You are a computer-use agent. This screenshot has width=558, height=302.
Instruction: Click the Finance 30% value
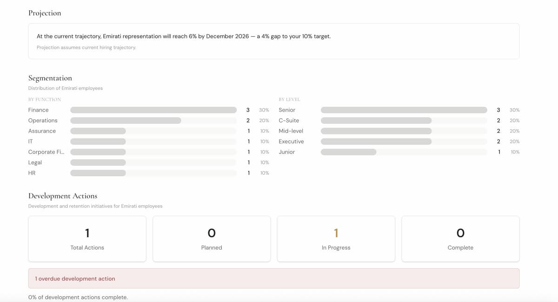click(x=264, y=110)
